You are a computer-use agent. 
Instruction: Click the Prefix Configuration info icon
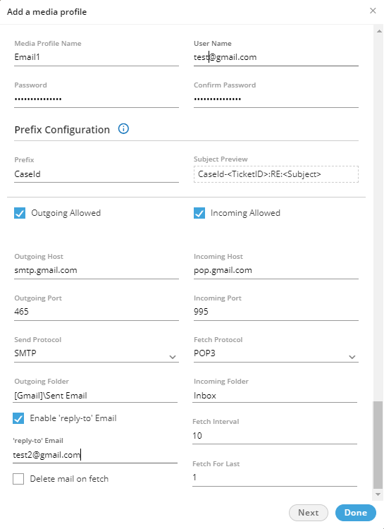pos(123,129)
